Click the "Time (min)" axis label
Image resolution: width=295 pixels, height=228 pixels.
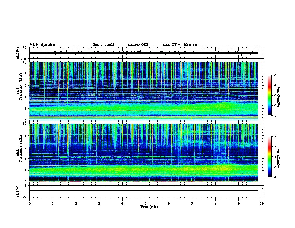[x=149, y=207]
